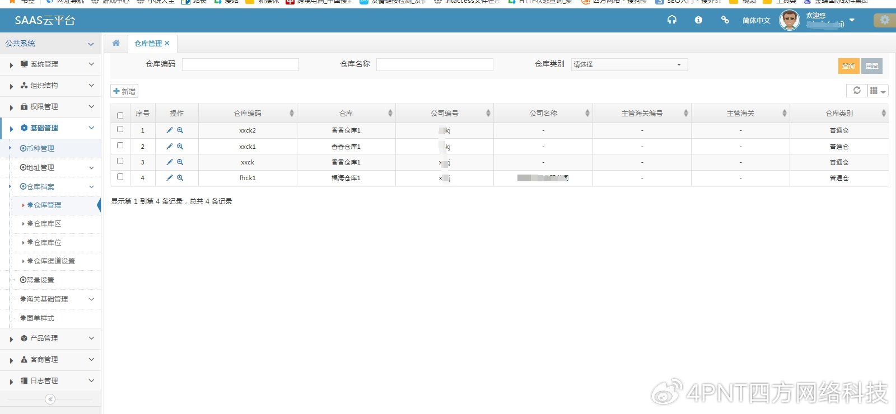Expand the 系统管理 sidebar menu
This screenshot has height=414, width=896.
50,64
